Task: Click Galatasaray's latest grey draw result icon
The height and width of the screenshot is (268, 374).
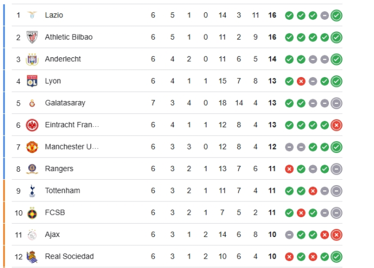Action: pos(337,103)
